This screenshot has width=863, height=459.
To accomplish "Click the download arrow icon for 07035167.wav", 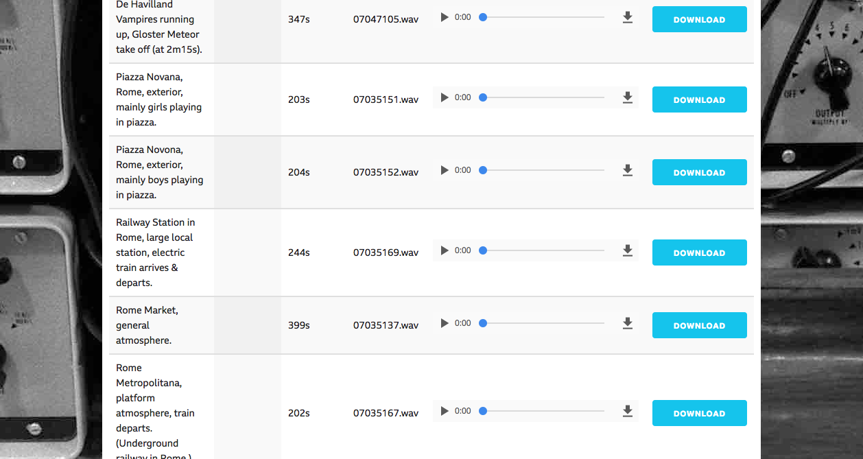I will click(x=627, y=411).
